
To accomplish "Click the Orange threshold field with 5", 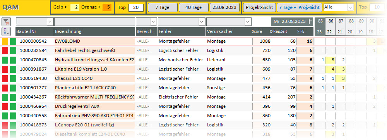I will click(x=107, y=7).
